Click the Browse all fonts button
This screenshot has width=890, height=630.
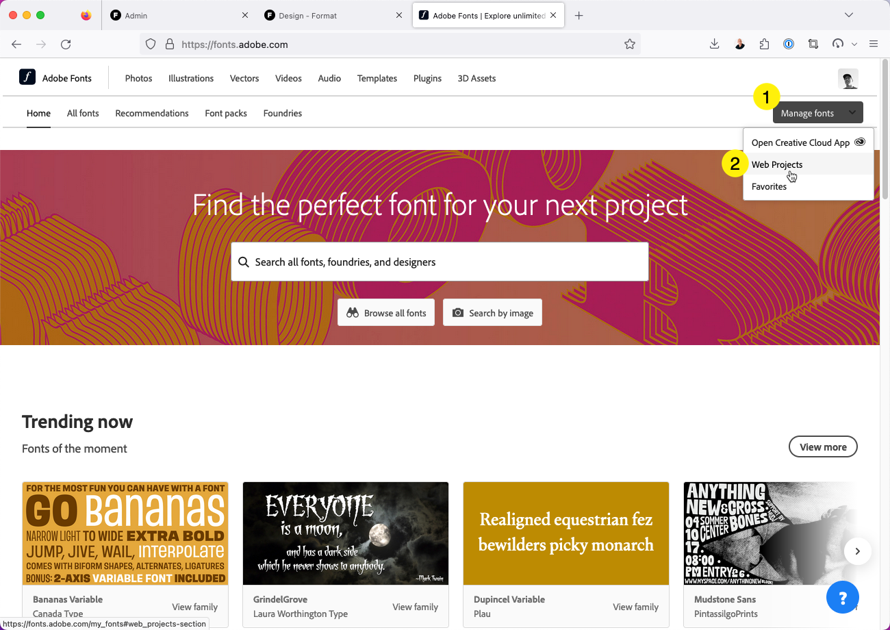pyautogui.click(x=386, y=312)
